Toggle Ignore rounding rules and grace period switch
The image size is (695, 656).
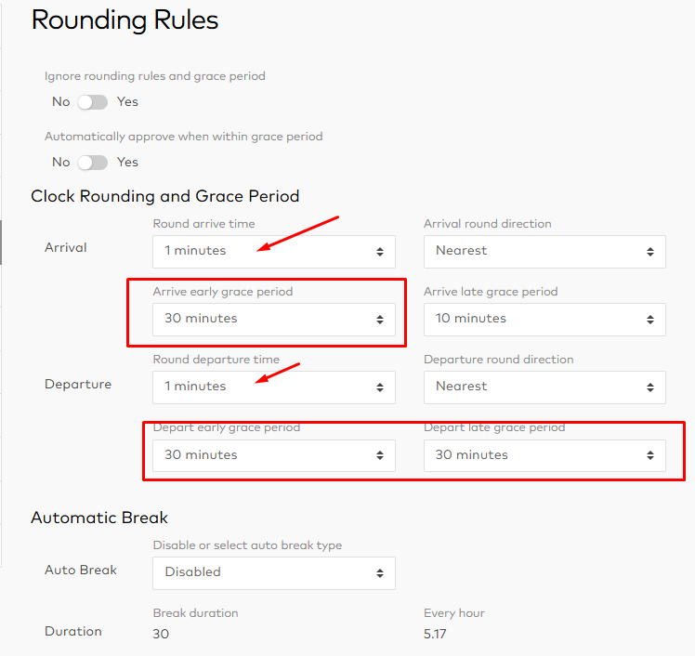coord(93,102)
